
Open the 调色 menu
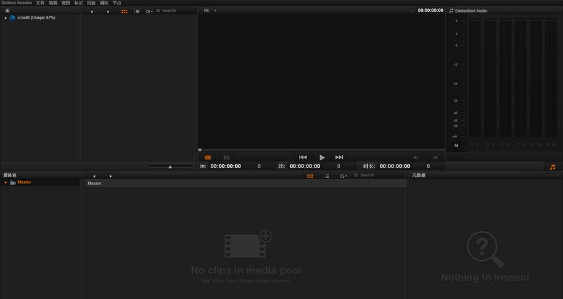click(104, 3)
